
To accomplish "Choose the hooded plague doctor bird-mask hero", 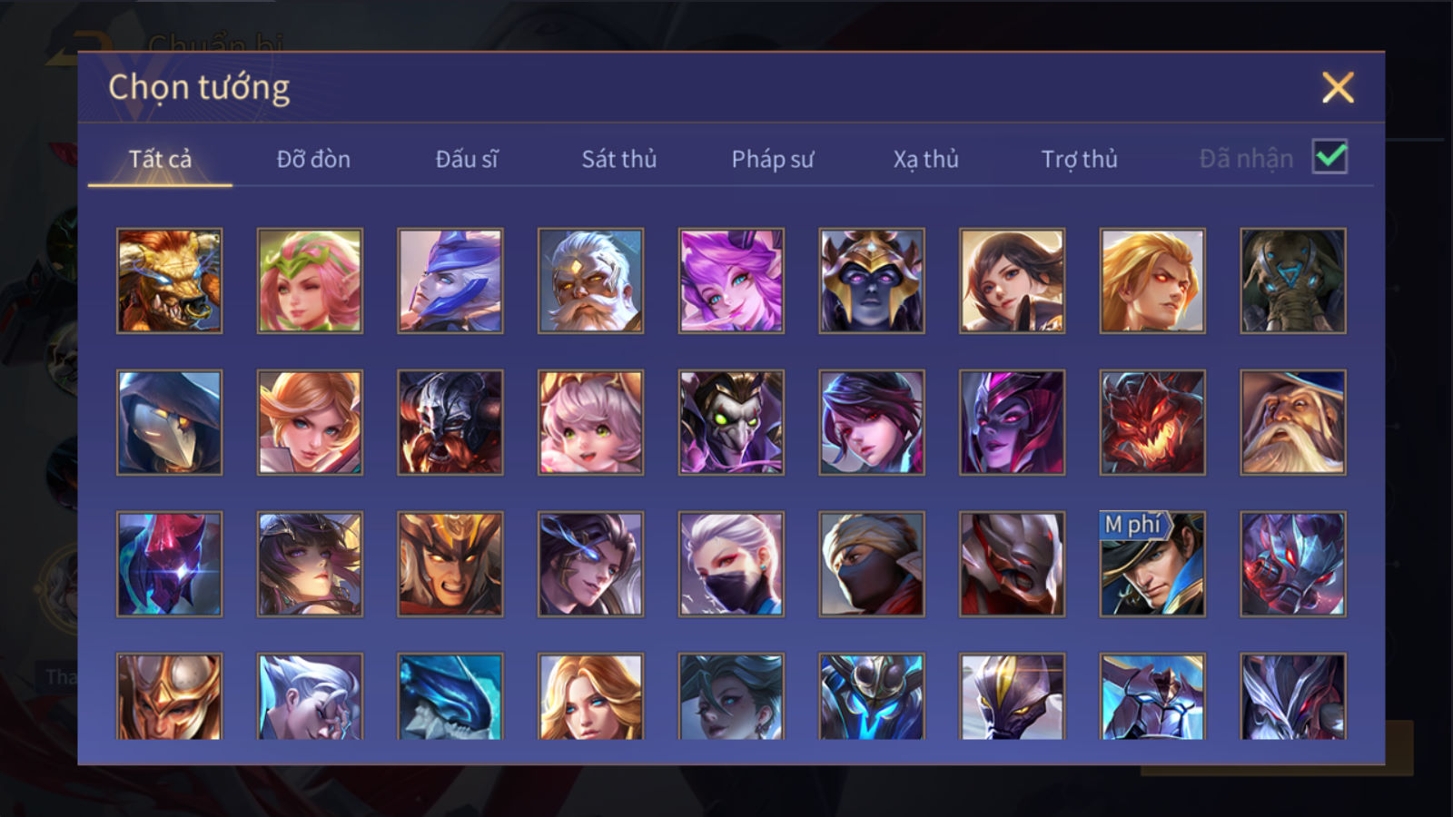I will tap(169, 422).
